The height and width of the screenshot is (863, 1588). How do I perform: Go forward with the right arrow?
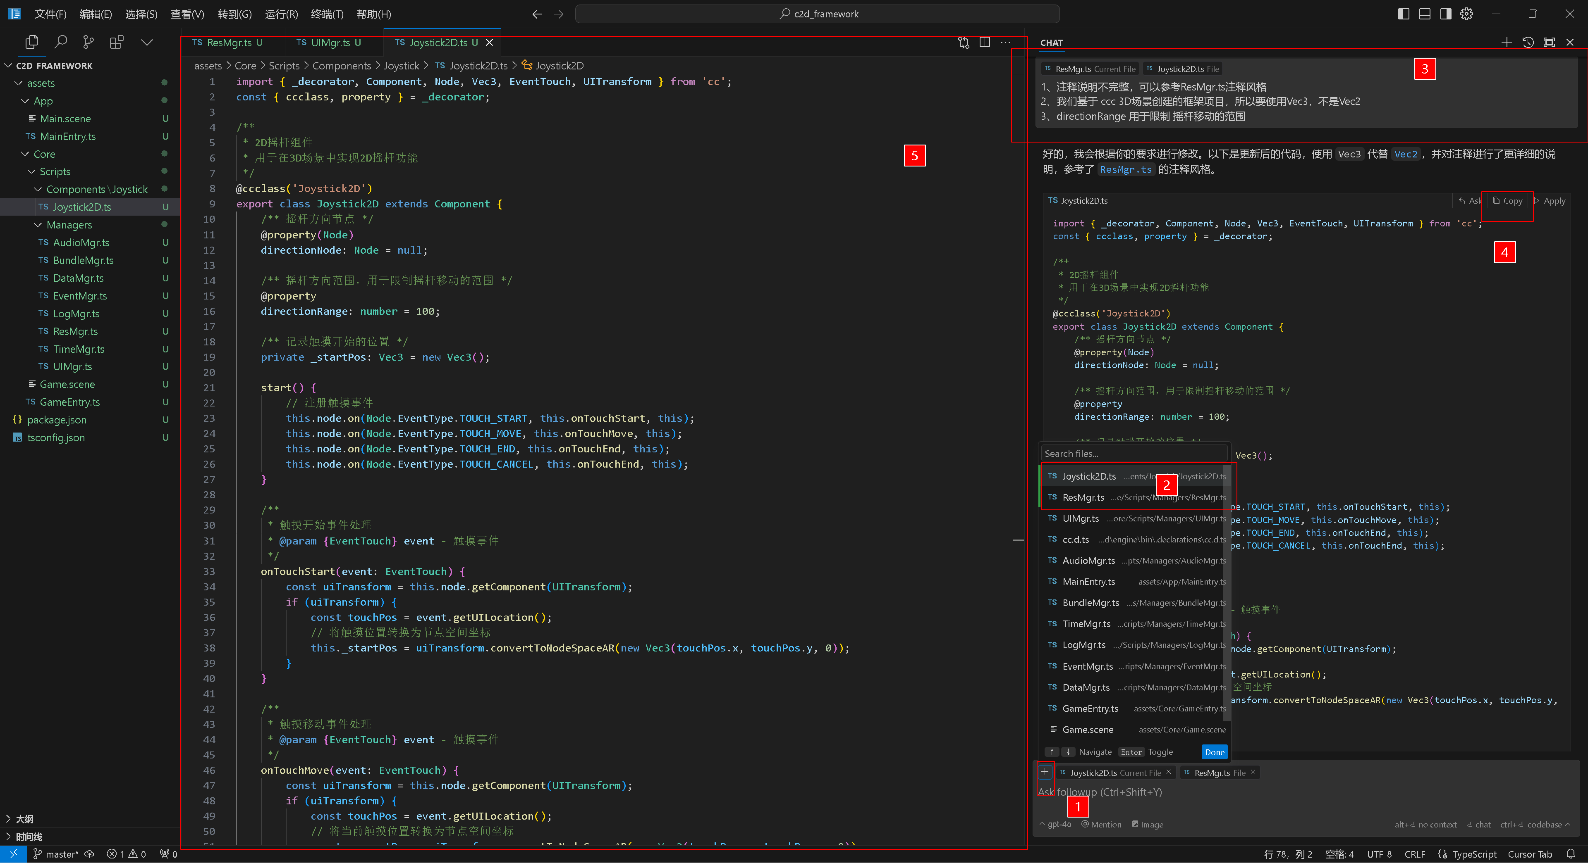559,14
